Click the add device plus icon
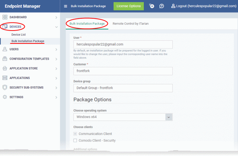The height and width of the screenshot is (156, 238). 151,6
